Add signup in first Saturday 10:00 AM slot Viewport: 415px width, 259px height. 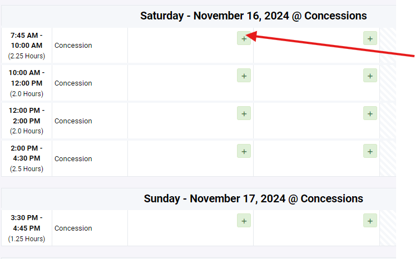point(244,76)
